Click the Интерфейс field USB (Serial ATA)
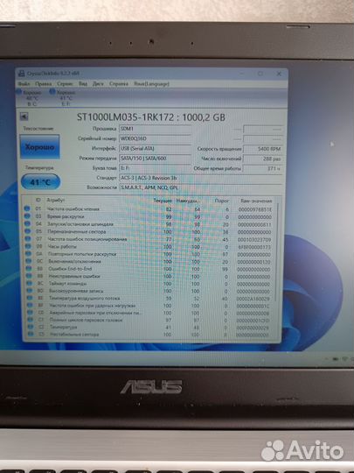 pos(155,148)
